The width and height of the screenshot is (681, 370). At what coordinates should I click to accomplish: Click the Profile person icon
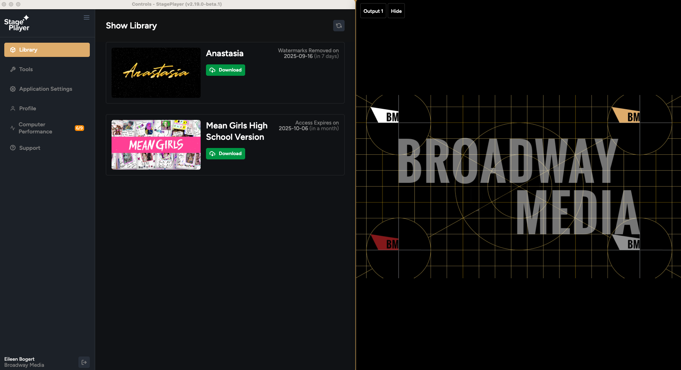pos(13,109)
